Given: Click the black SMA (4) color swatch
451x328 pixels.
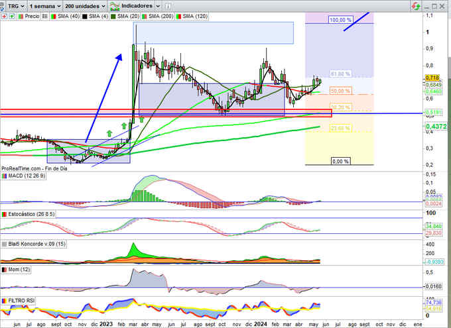Looking at the screenshot, I should click(85, 17).
